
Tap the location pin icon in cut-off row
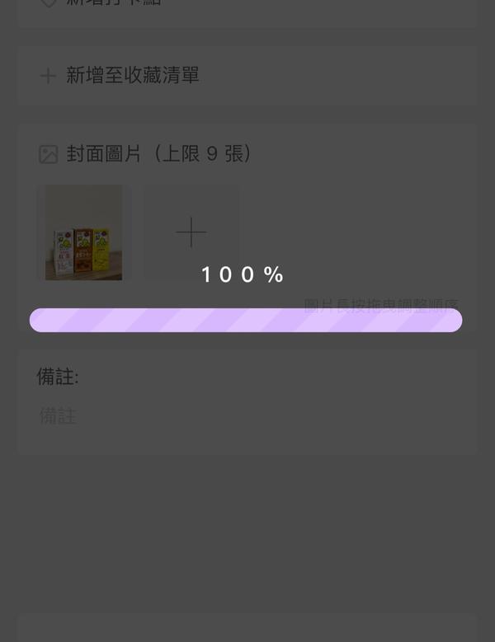click(x=49, y=3)
